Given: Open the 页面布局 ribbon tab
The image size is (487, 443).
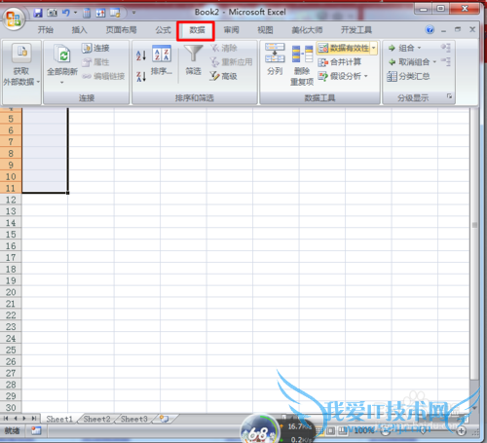Looking at the screenshot, I should 121,30.
